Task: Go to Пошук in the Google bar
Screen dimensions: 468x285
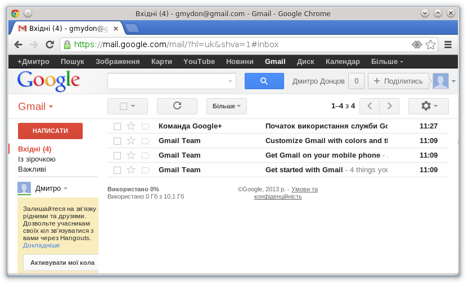Action: click(x=72, y=62)
